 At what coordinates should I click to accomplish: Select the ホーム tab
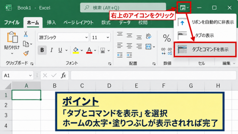click(33, 23)
